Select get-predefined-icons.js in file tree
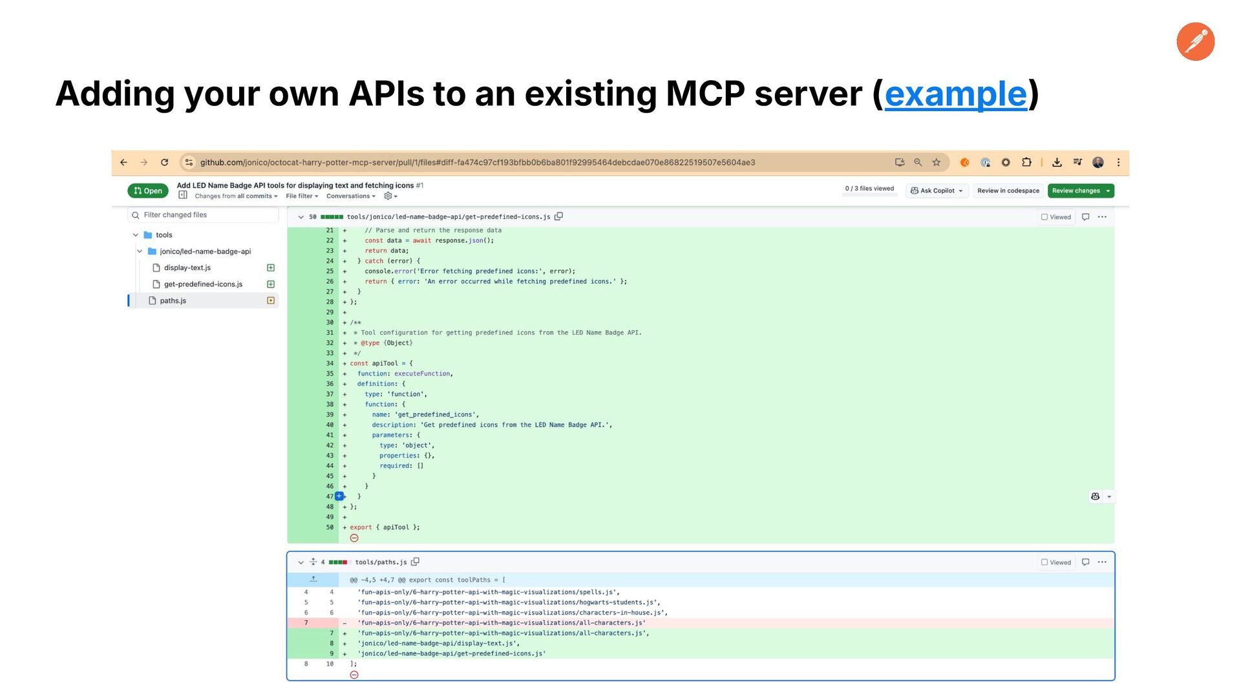1241x698 pixels. click(x=203, y=284)
